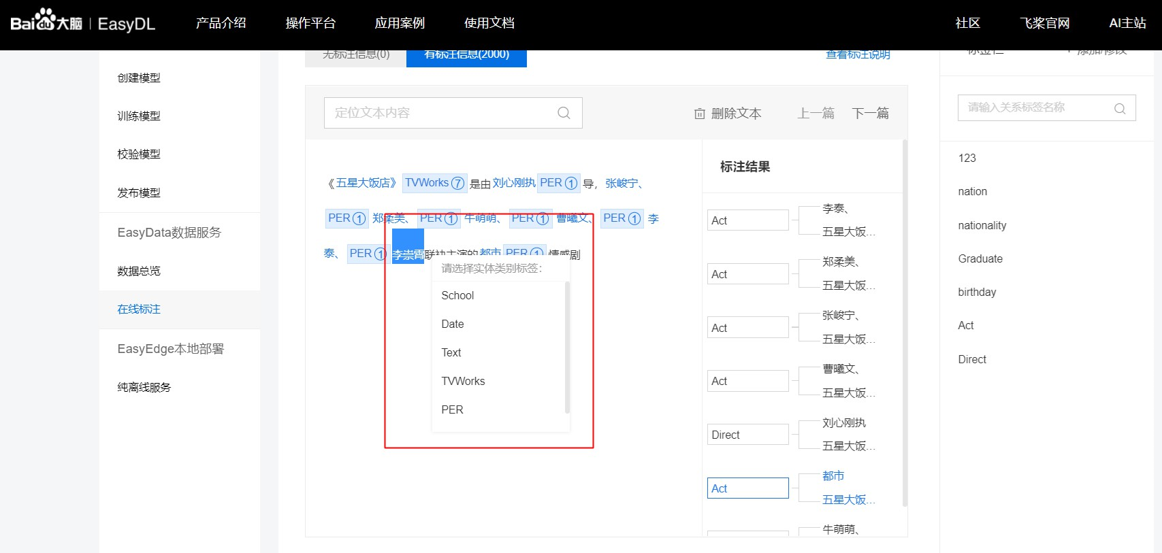Click 都市 in the 标注结果 panel
The image size is (1162, 553).
click(x=833, y=476)
